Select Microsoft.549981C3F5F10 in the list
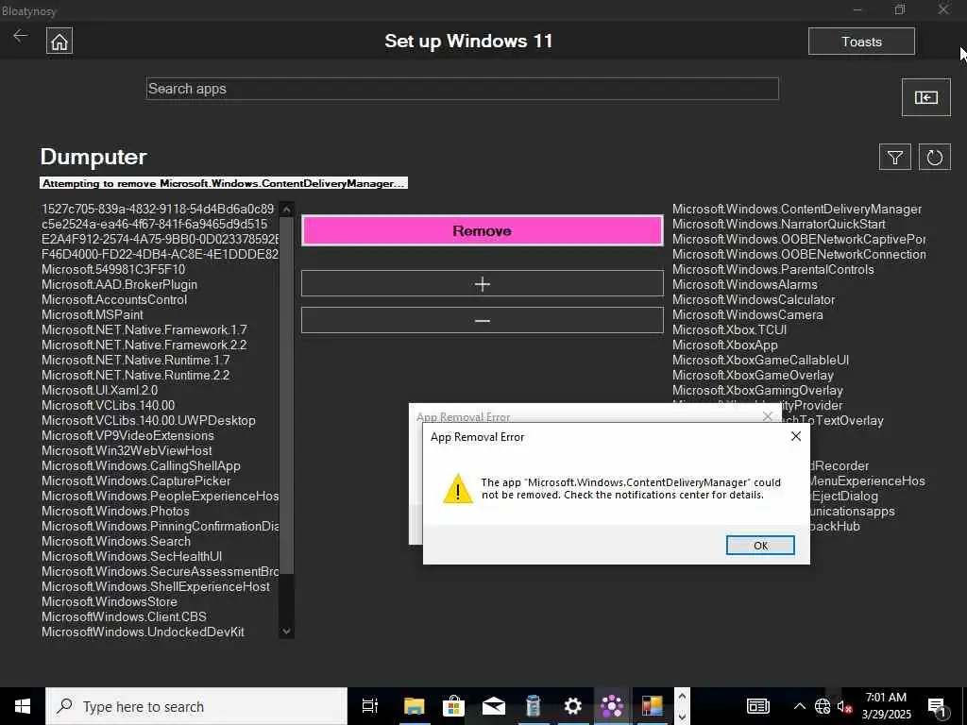Viewport: 967px width, 725px height. tap(113, 269)
